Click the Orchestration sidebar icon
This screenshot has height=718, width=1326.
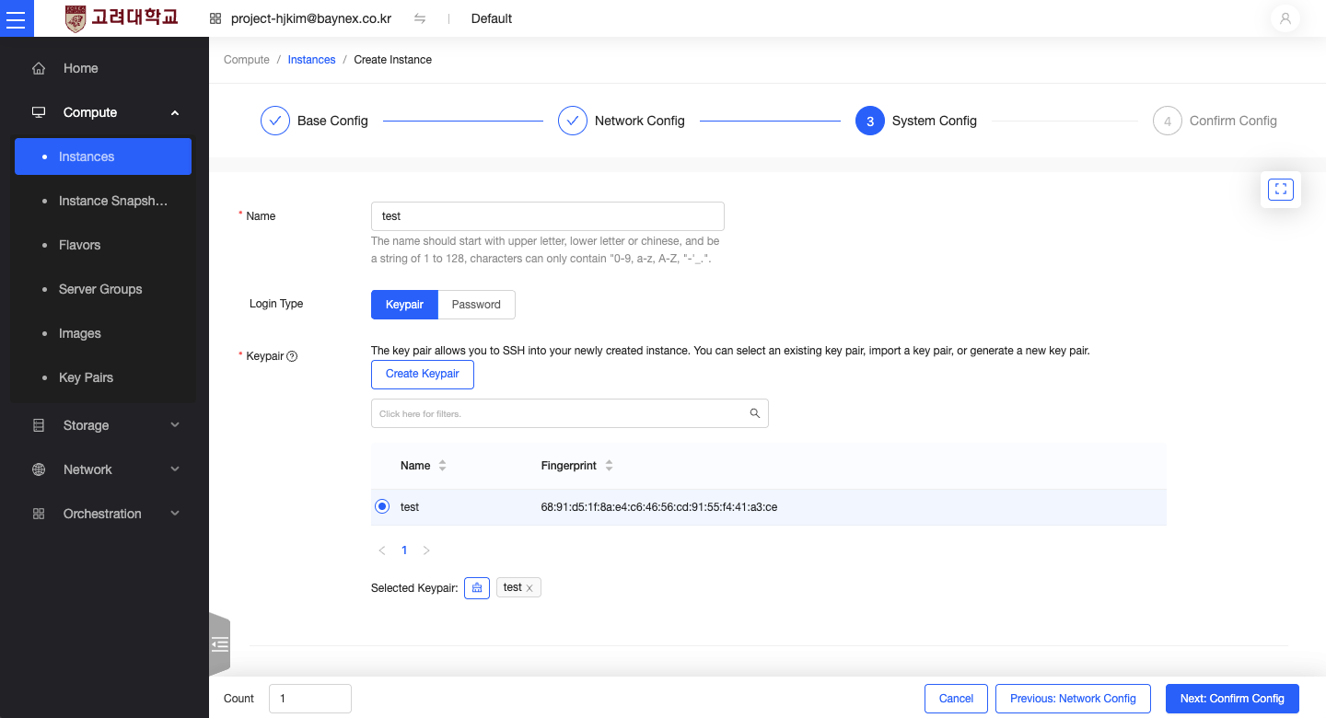(39, 514)
